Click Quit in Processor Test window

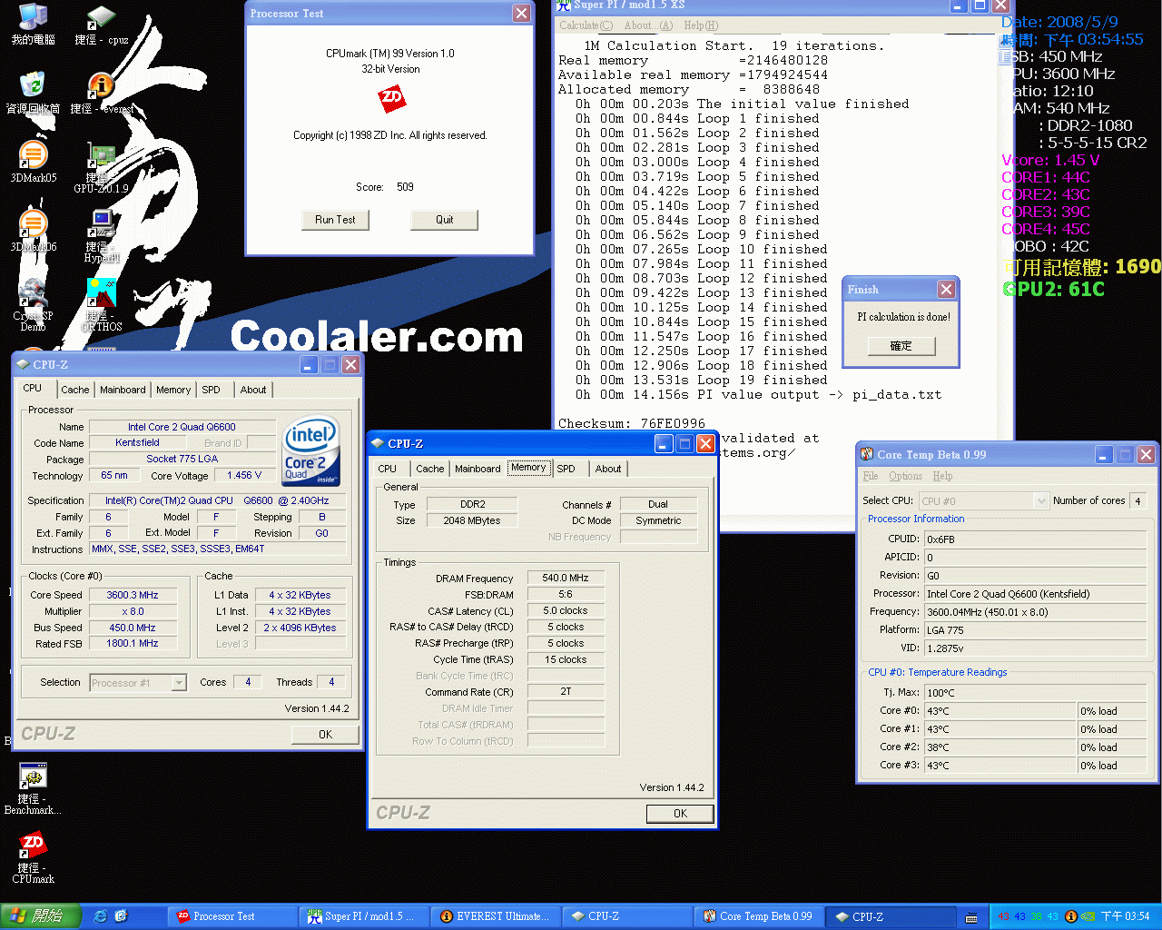[x=444, y=220]
